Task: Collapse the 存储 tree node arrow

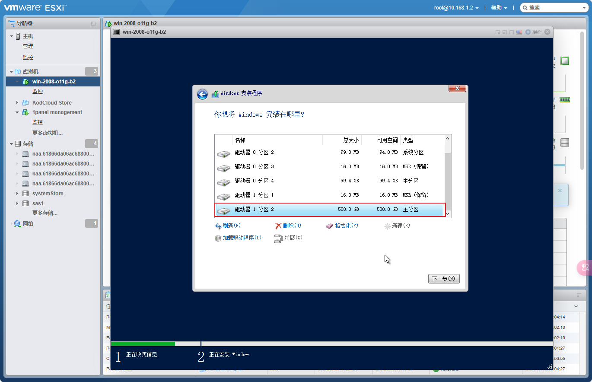Action: click(x=12, y=144)
